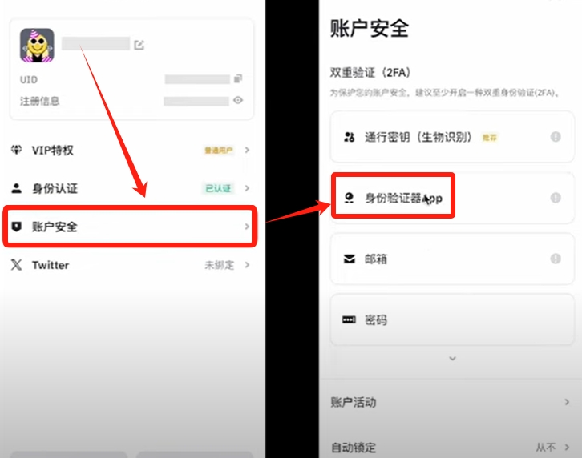Click the 身份验证器App warning status icon
Viewport: 582px width, 458px height.
[556, 198]
